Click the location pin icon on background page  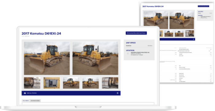click(x=199, y=17)
